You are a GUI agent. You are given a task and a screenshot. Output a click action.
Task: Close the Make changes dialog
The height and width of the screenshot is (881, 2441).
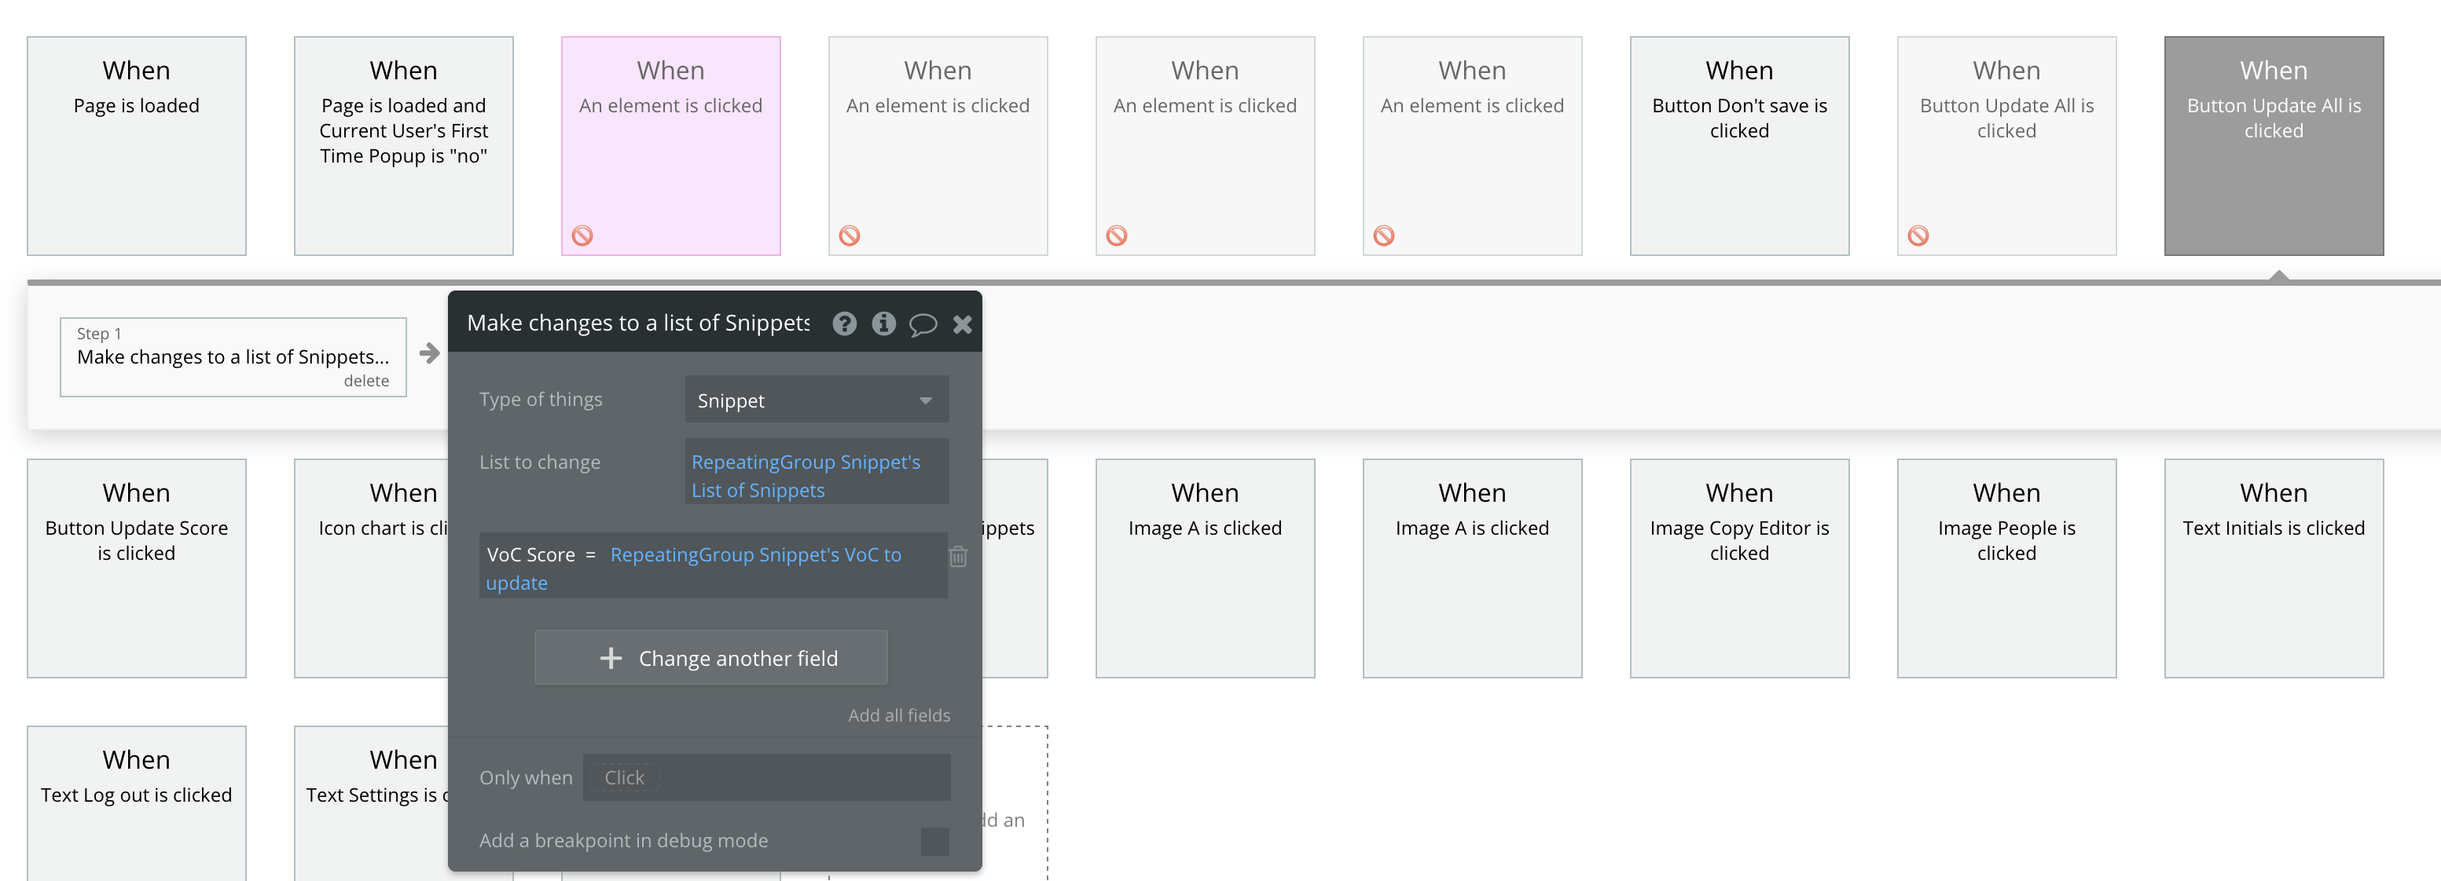point(962,324)
